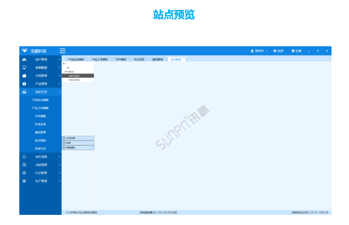349x225 pixels.
Task: Select tree item A001(A001)
Action: click(78, 76)
